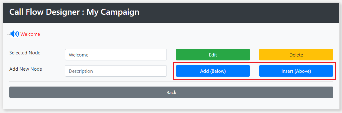Click the tree connector dots before speaker icon
Image resolution: width=342 pixels, height=113 pixels.
(x=9, y=35)
